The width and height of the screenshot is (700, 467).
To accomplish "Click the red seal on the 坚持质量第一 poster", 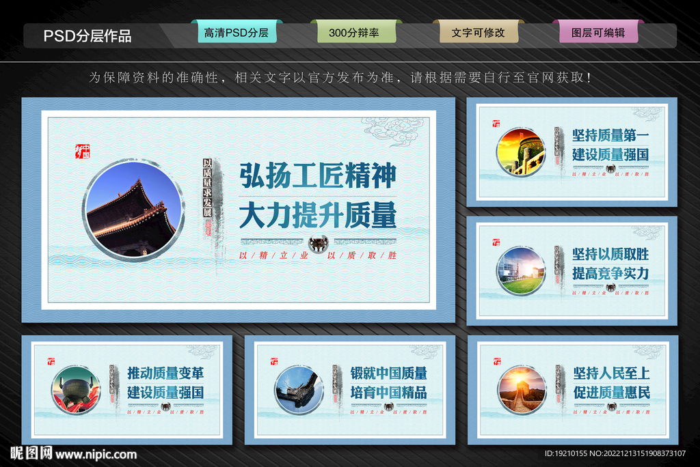I will click(496, 124).
